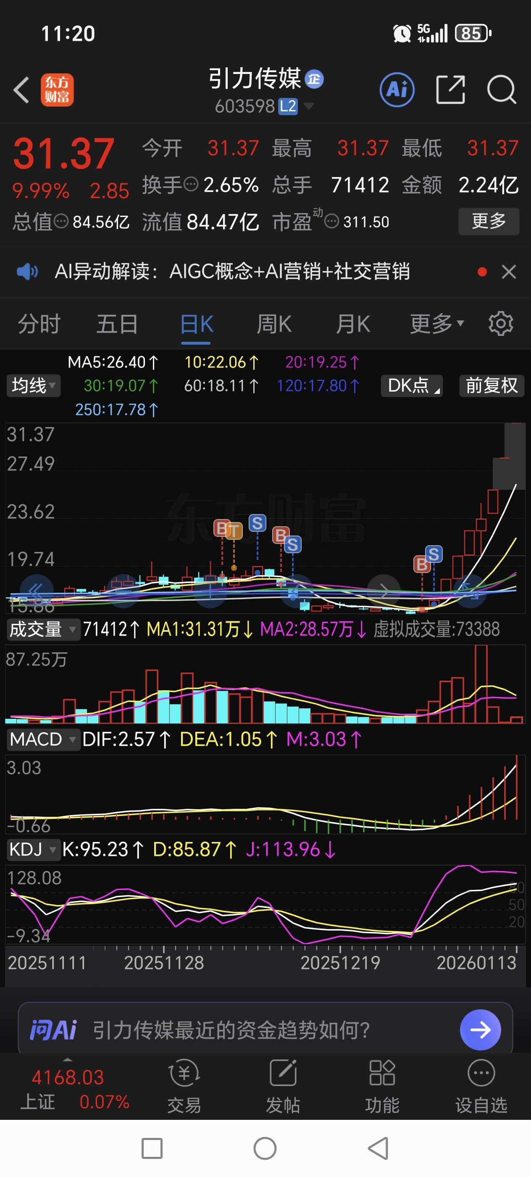Open the search magnifier icon

[501, 90]
